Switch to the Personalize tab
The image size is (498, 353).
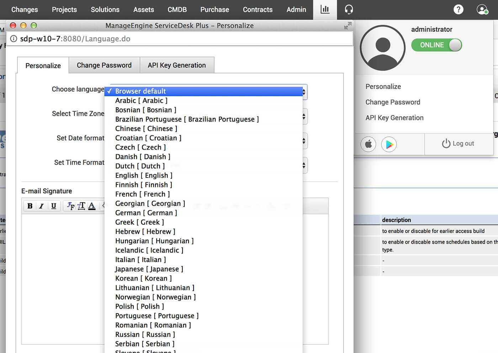43,66
